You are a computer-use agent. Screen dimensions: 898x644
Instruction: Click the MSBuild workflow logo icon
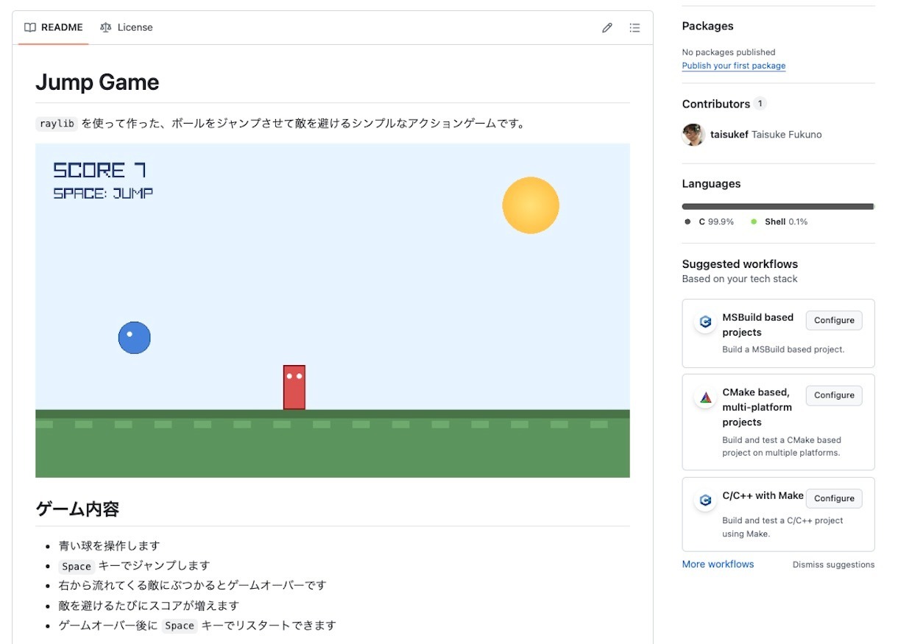tap(705, 322)
